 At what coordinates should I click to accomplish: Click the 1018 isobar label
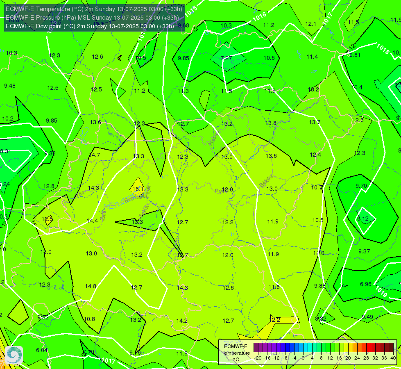coord(383,49)
